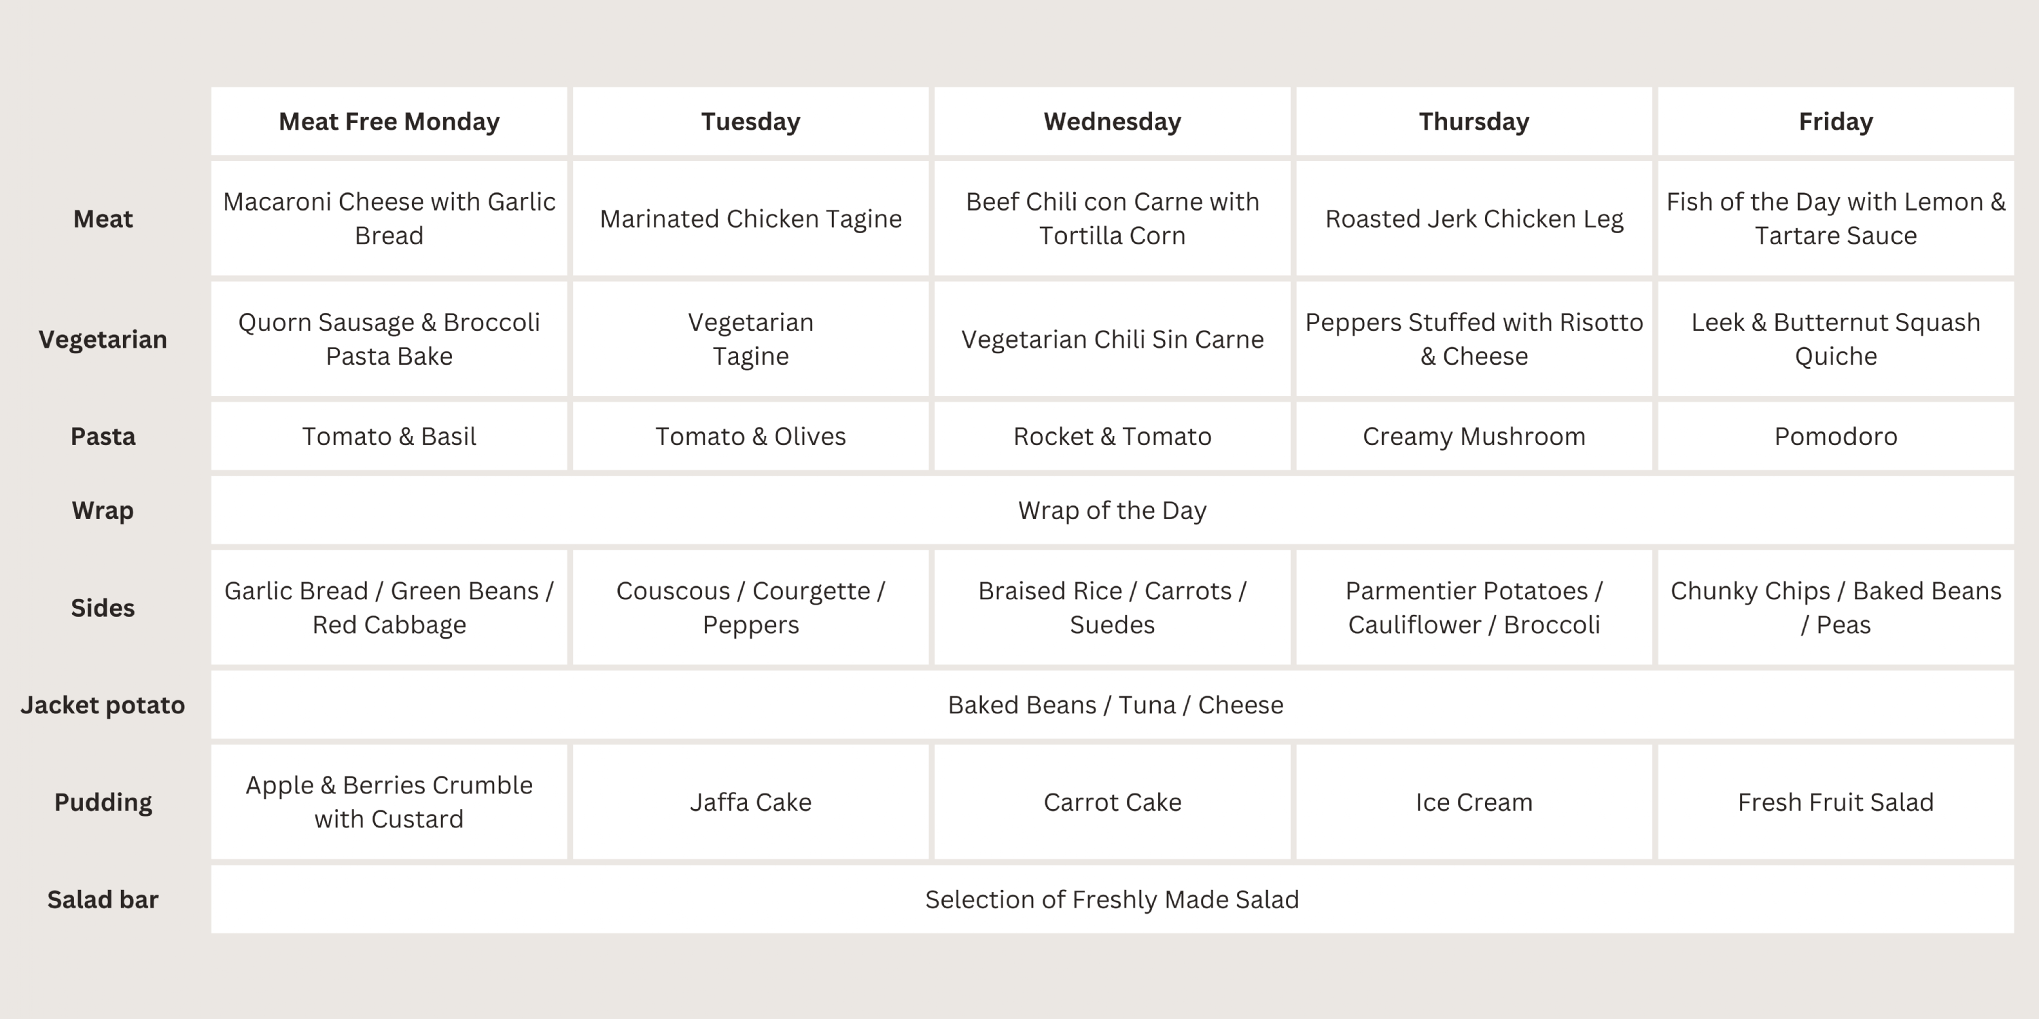Click the Marinated Chicken Tagine cell

750,218
